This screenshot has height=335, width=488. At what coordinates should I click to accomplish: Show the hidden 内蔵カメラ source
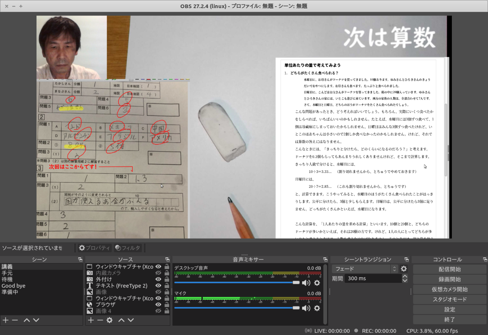coord(159,273)
